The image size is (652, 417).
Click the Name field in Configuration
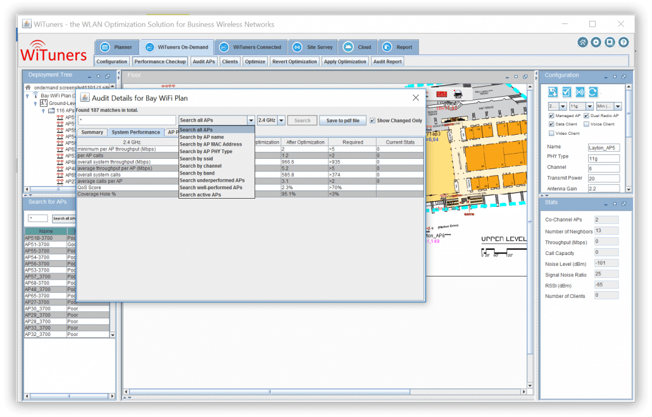(x=604, y=147)
